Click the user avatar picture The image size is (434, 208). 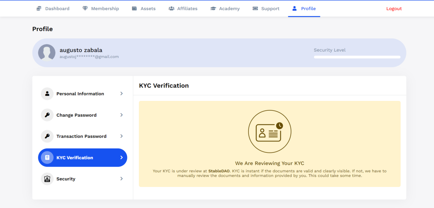click(47, 53)
